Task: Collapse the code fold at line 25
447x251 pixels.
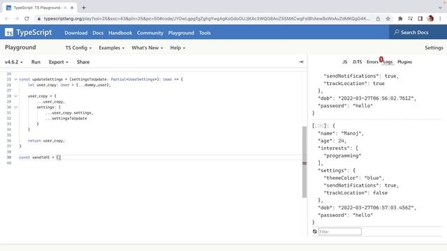Action: tap(15, 79)
